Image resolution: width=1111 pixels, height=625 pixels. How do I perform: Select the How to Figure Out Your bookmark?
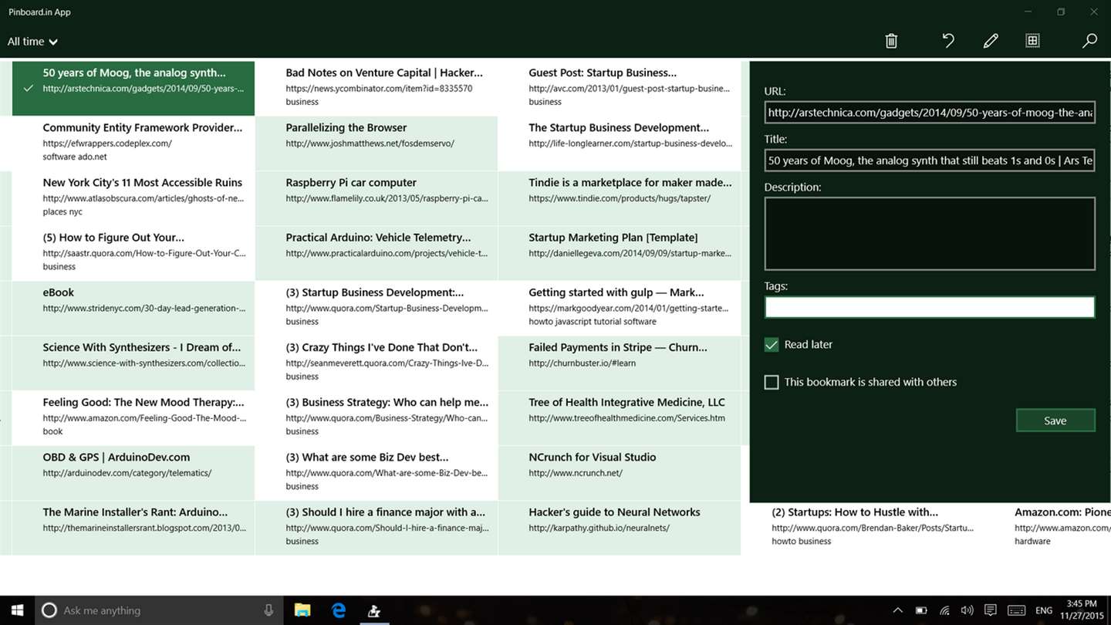pyautogui.click(x=133, y=253)
